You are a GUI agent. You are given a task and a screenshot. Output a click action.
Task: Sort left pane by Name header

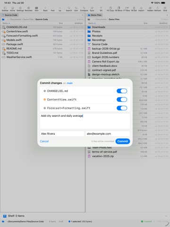click(x=6, y=23)
